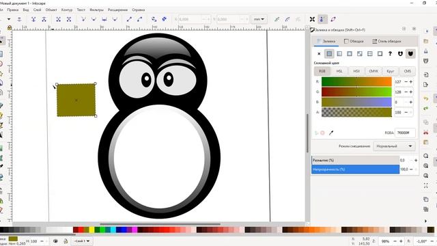
Task: Click the copy icon in right command bar
Action: (425, 122)
